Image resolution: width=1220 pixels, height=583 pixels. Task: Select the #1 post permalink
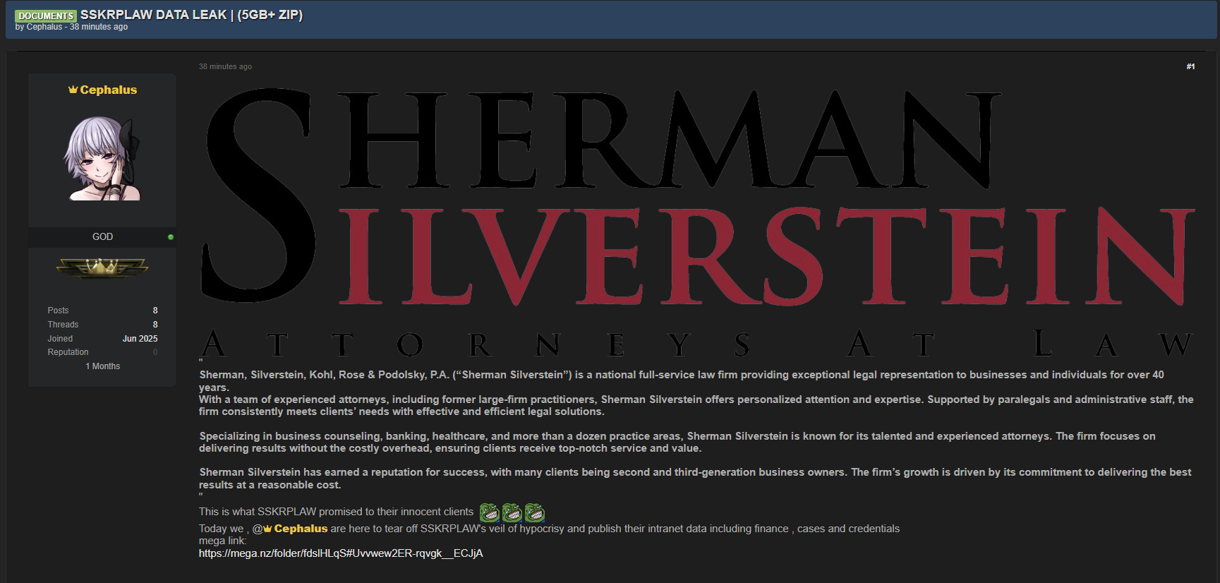click(x=1190, y=66)
